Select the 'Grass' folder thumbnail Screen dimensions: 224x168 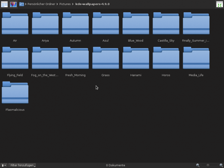105,58
